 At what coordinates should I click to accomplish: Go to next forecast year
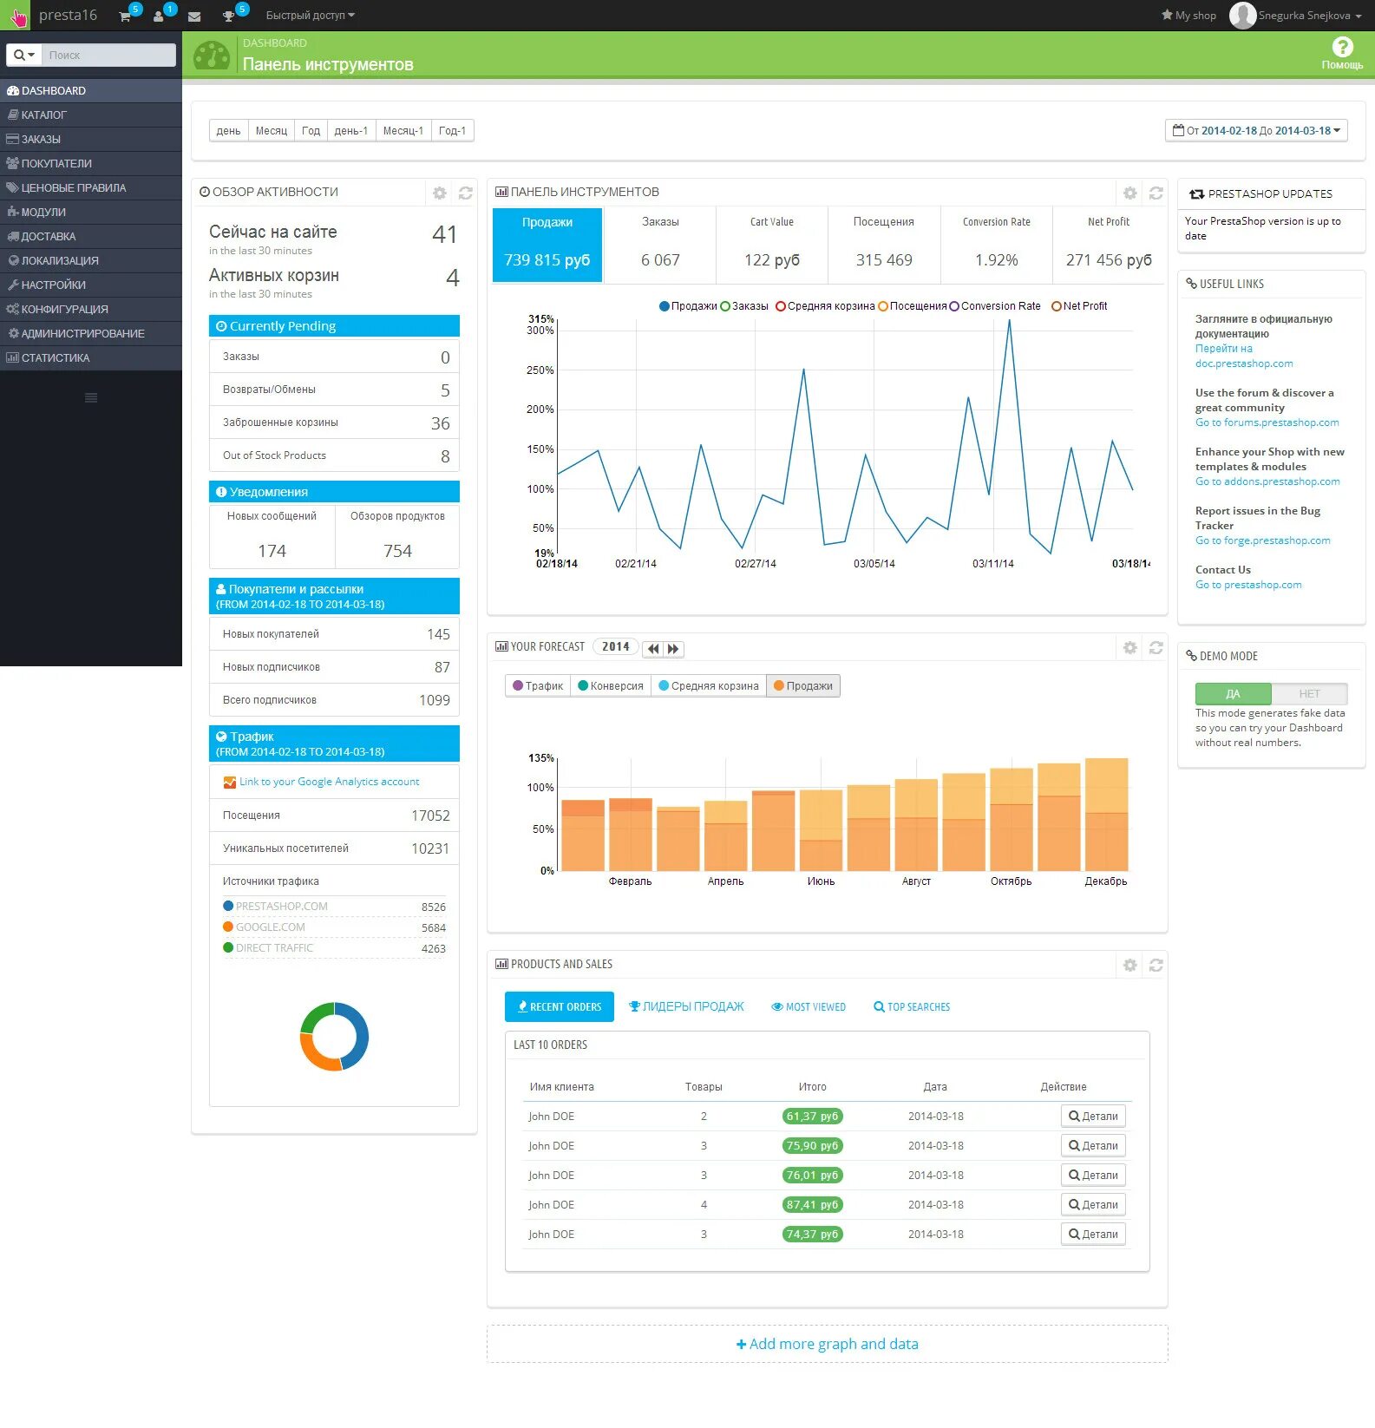click(674, 648)
